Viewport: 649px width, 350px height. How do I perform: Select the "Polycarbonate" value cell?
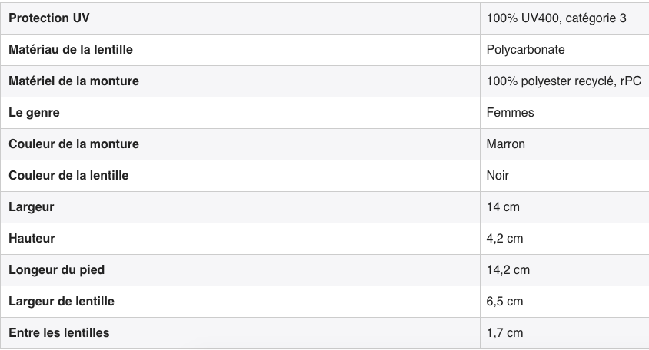tap(526, 49)
